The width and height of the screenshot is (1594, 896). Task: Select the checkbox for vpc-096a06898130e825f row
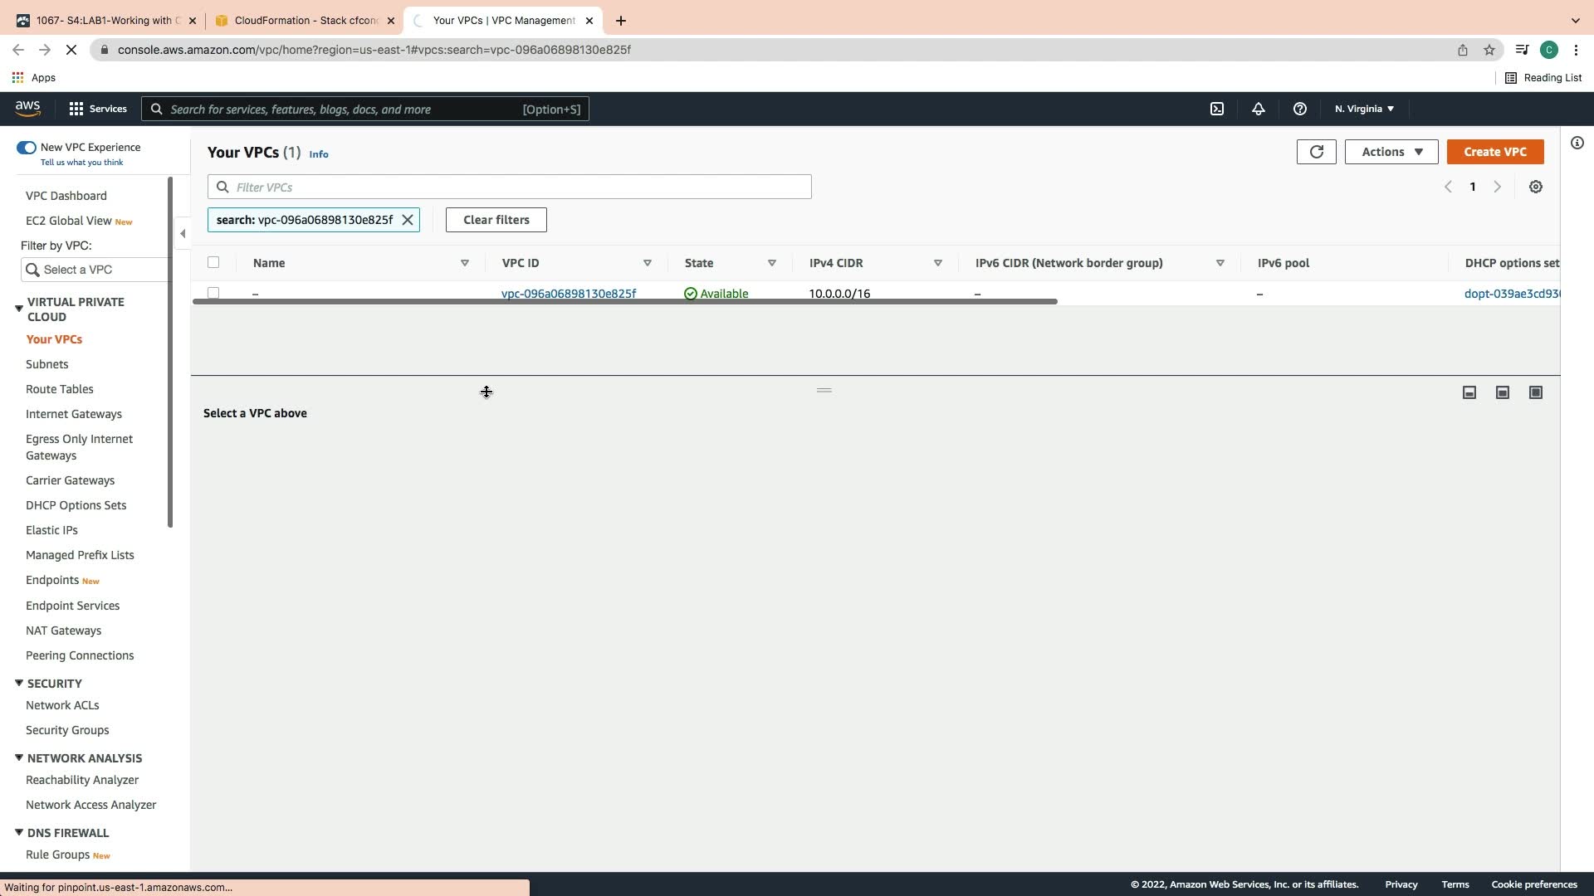click(213, 293)
